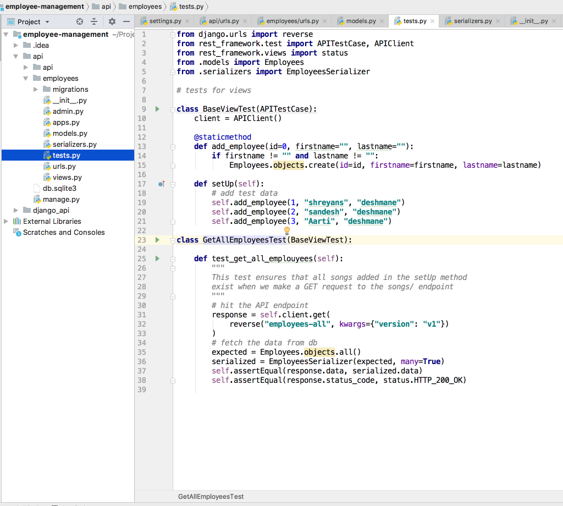Viewport: 563px width, 506px height.
Task: Run BaseViewTest via gutter run icon
Action: pos(157,109)
